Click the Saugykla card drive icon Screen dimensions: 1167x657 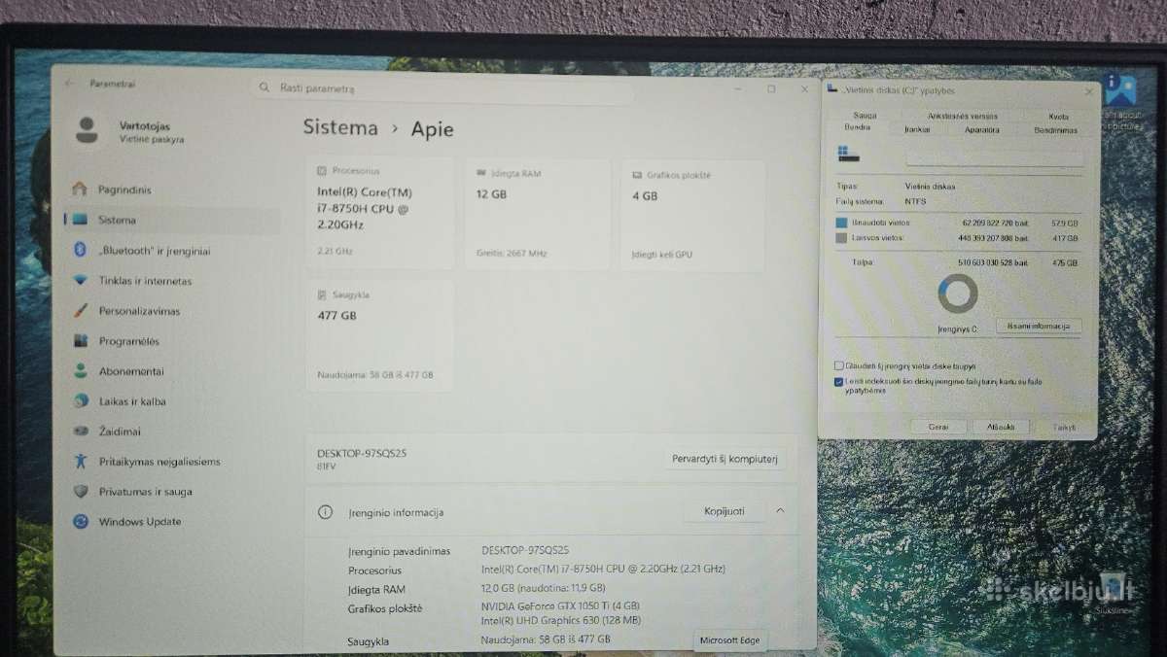coord(322,294)
